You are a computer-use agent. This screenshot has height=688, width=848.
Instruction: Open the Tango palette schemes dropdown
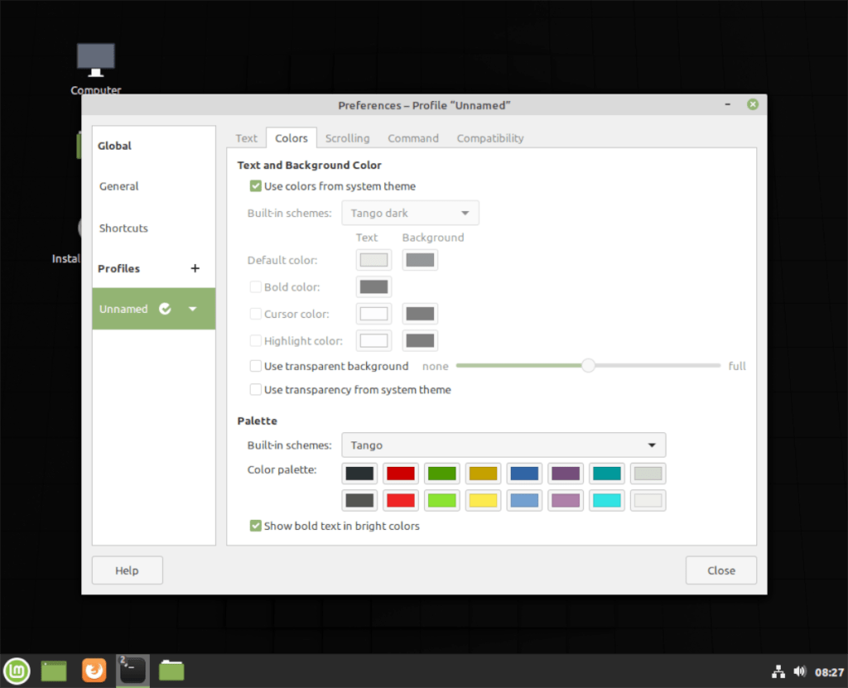[503, 445]
